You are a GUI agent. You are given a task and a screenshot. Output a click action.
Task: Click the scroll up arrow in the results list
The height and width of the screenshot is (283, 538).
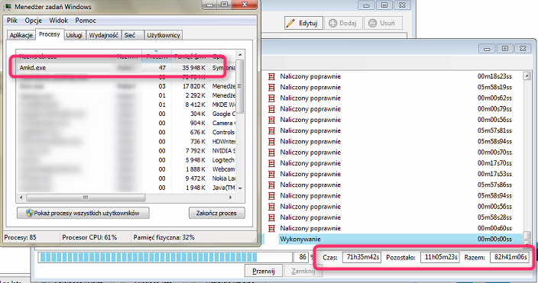527,76
